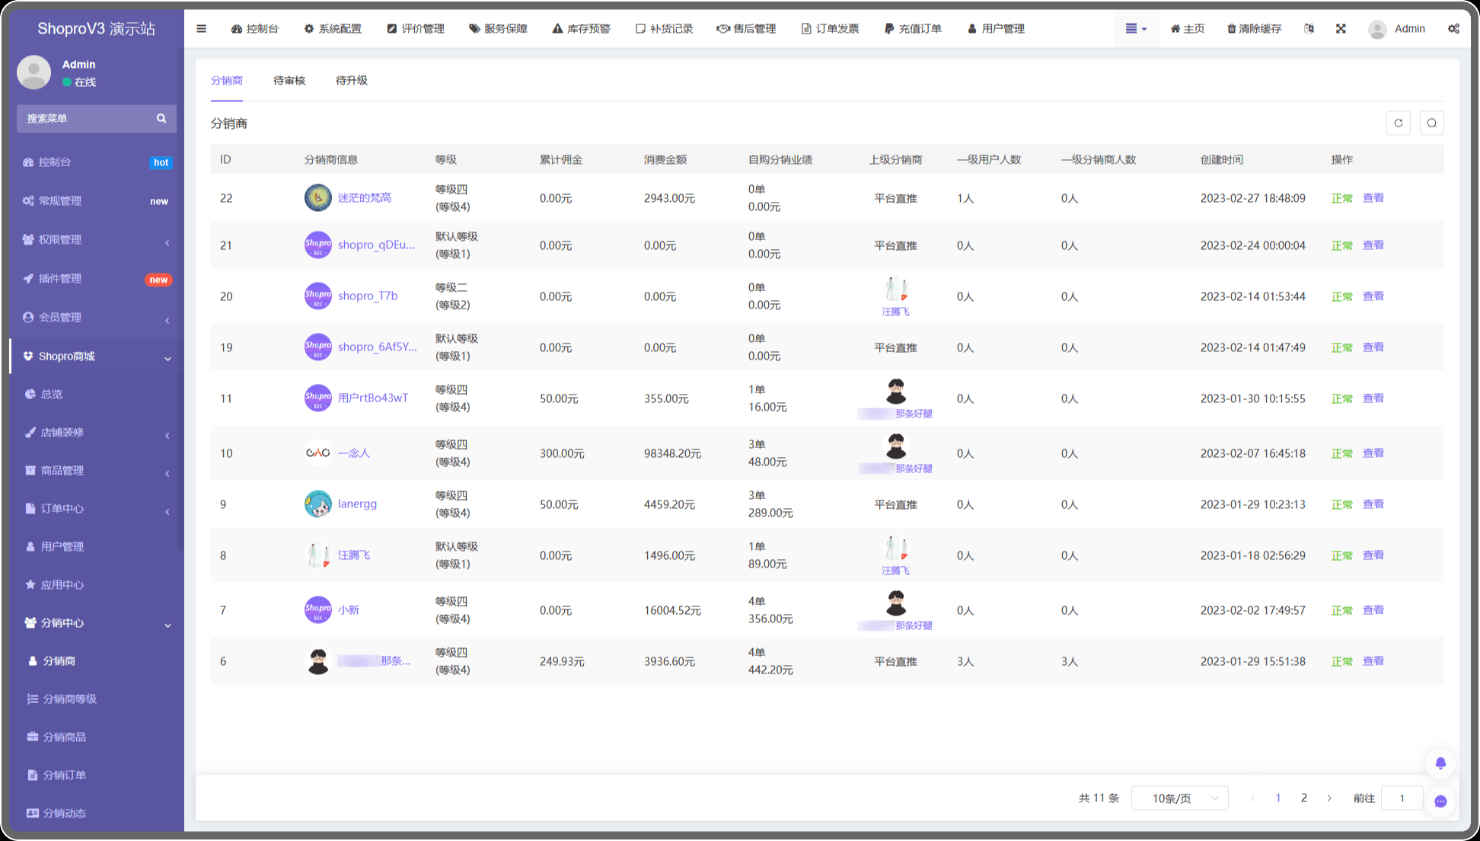Image resolution: width=1480 pixels, height=841 pixels.
Task: Open the header list-view dropdown menu
Action: (x=1136, y=29)
